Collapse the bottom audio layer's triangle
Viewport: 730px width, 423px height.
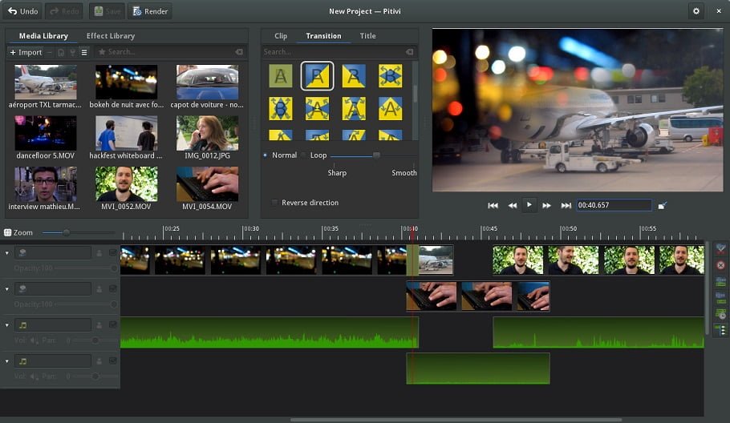pyautogui.click(x=7, y=361)
